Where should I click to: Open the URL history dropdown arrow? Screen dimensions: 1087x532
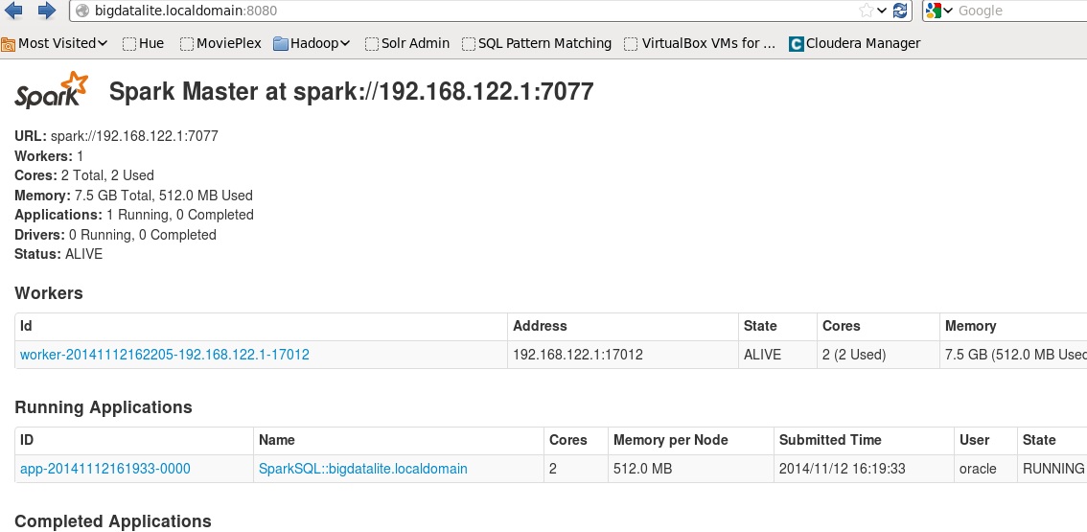tap(884, 11)
